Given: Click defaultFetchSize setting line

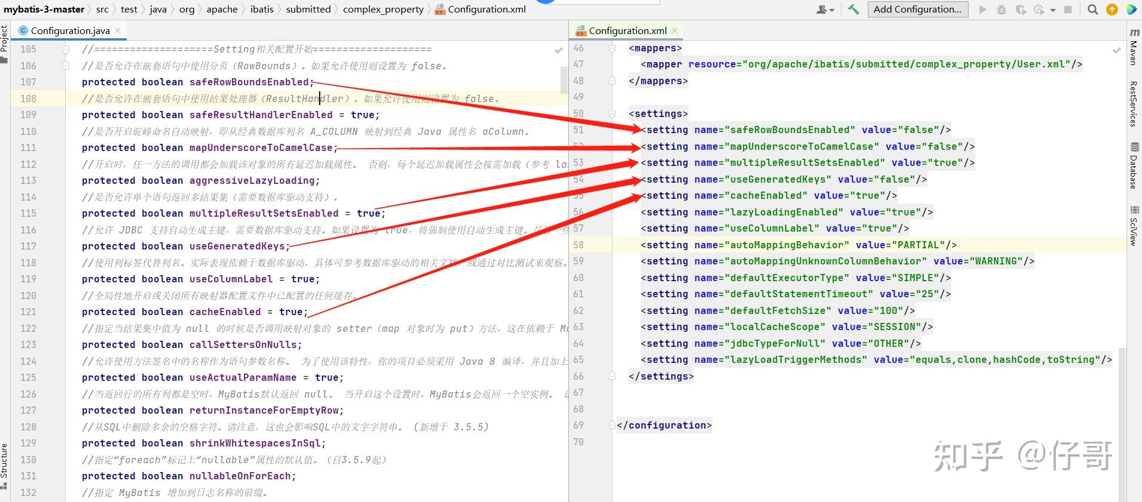Looking at the screenshot, I should 777,310.
